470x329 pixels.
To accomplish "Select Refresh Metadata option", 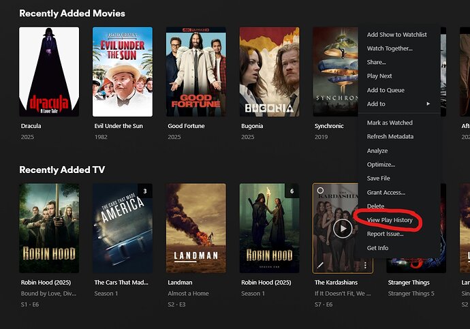I will pyautogui.click(x=390, y=136).
